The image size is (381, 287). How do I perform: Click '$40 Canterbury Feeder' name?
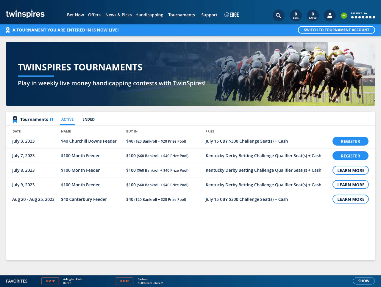(84, 199)
